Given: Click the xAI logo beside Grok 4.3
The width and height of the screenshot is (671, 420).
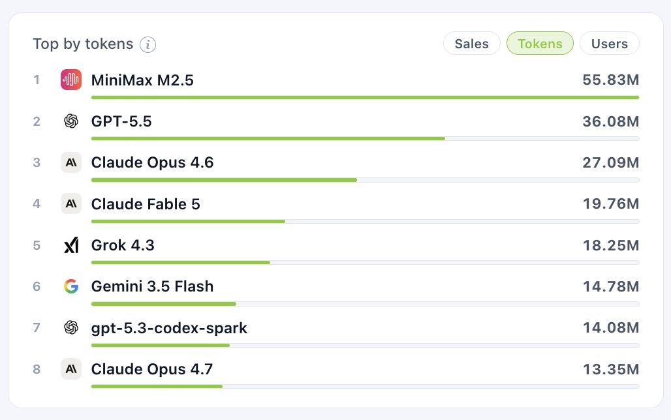Looking at the screenshot, I should tap(71, 245).
